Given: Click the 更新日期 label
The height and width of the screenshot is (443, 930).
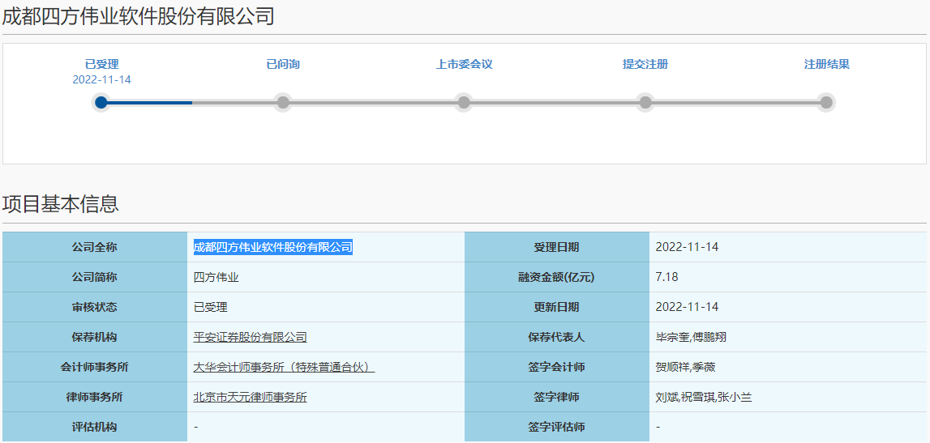Looking at the screenshot, I should pos(556,308).
